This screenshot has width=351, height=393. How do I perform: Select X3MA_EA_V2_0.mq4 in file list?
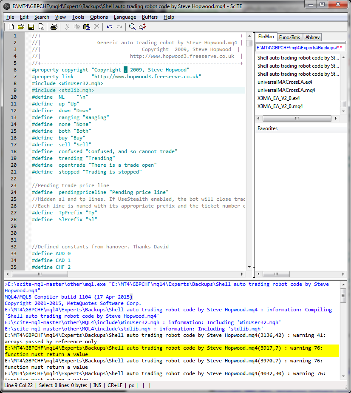click(280, 106)
